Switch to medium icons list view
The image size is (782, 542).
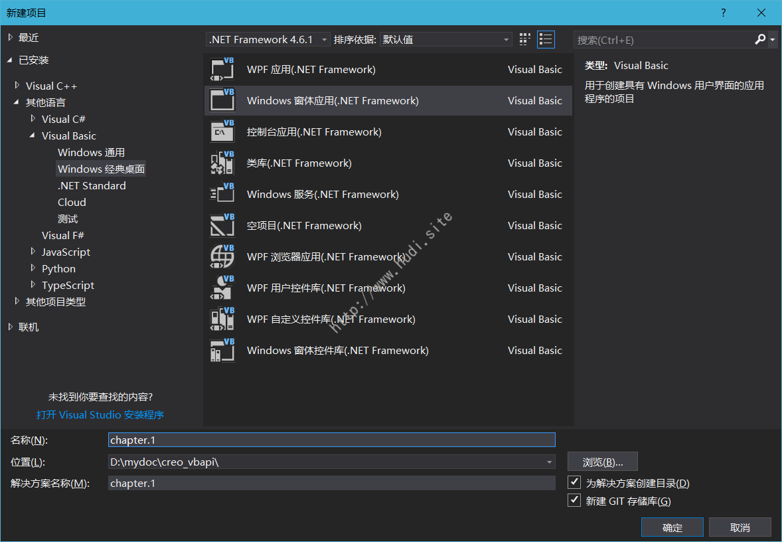(x=546, y=39)
